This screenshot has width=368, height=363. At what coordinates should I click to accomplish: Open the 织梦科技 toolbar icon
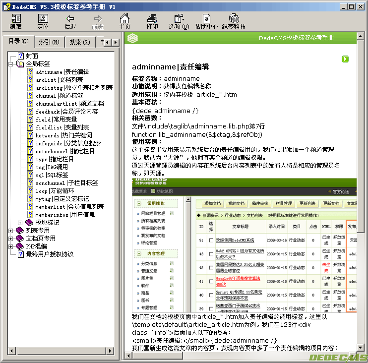tap(234, 22)
